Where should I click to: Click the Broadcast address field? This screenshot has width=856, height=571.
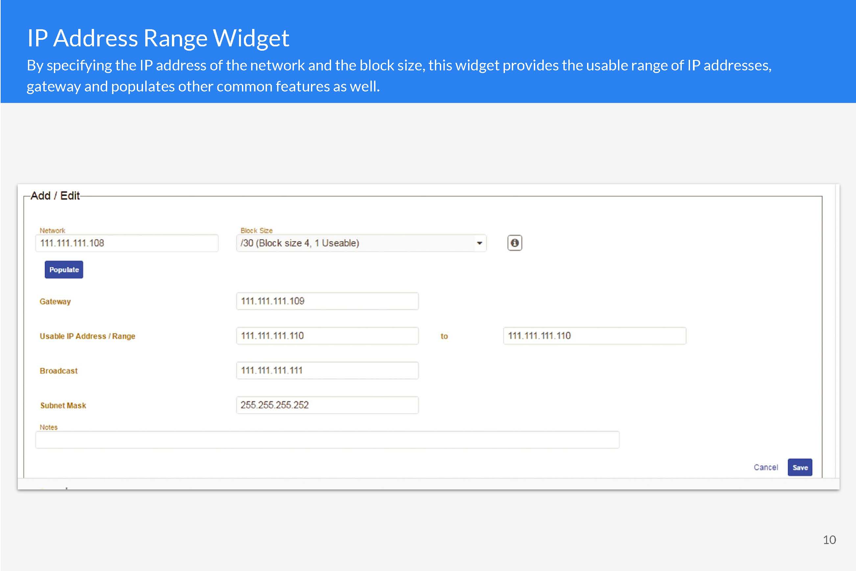pos(327,370)
